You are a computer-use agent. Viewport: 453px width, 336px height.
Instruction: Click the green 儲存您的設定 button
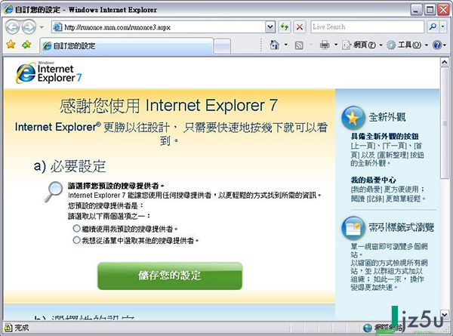tap(170, 276)
